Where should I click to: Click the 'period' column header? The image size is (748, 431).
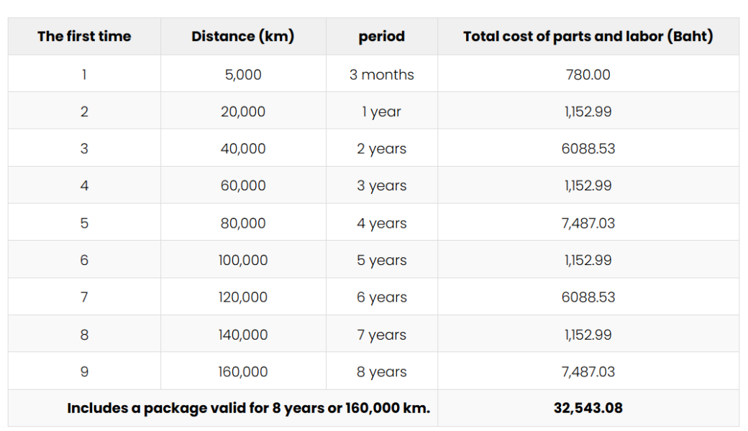382,36
